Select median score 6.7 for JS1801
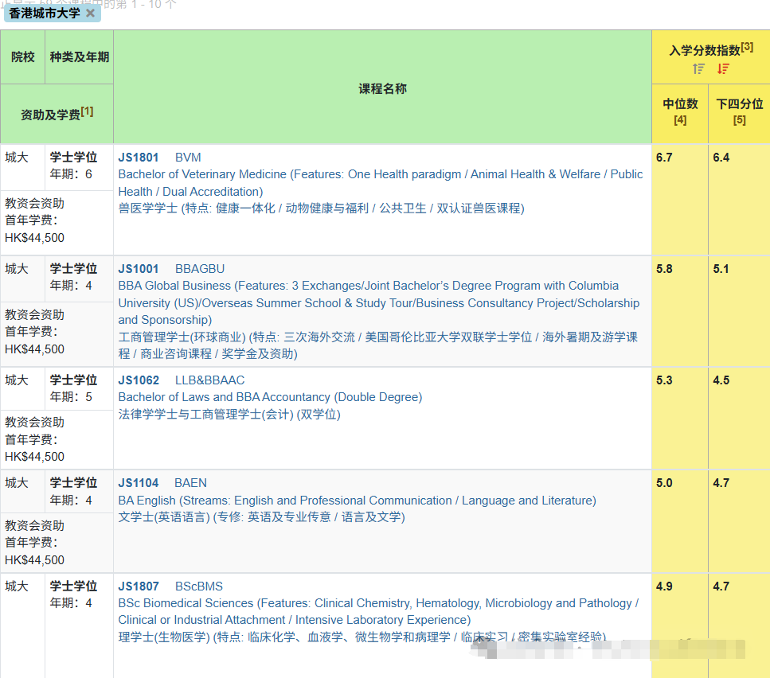The image size is (770, 678). coord(664,158)
